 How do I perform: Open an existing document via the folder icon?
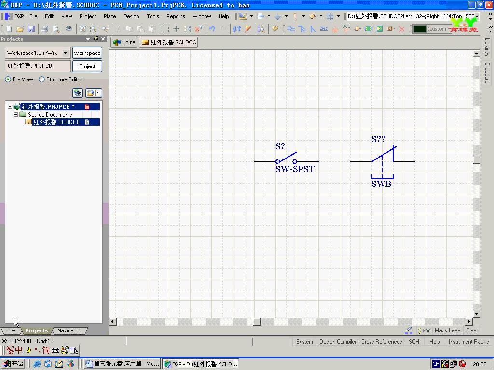point(20,29)
